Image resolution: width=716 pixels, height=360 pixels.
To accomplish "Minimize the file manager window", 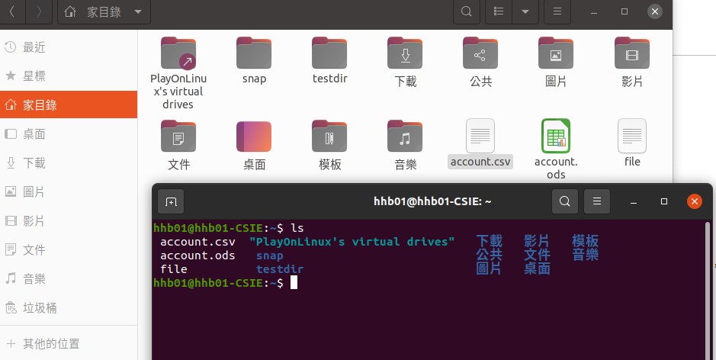I will (594, 11).
